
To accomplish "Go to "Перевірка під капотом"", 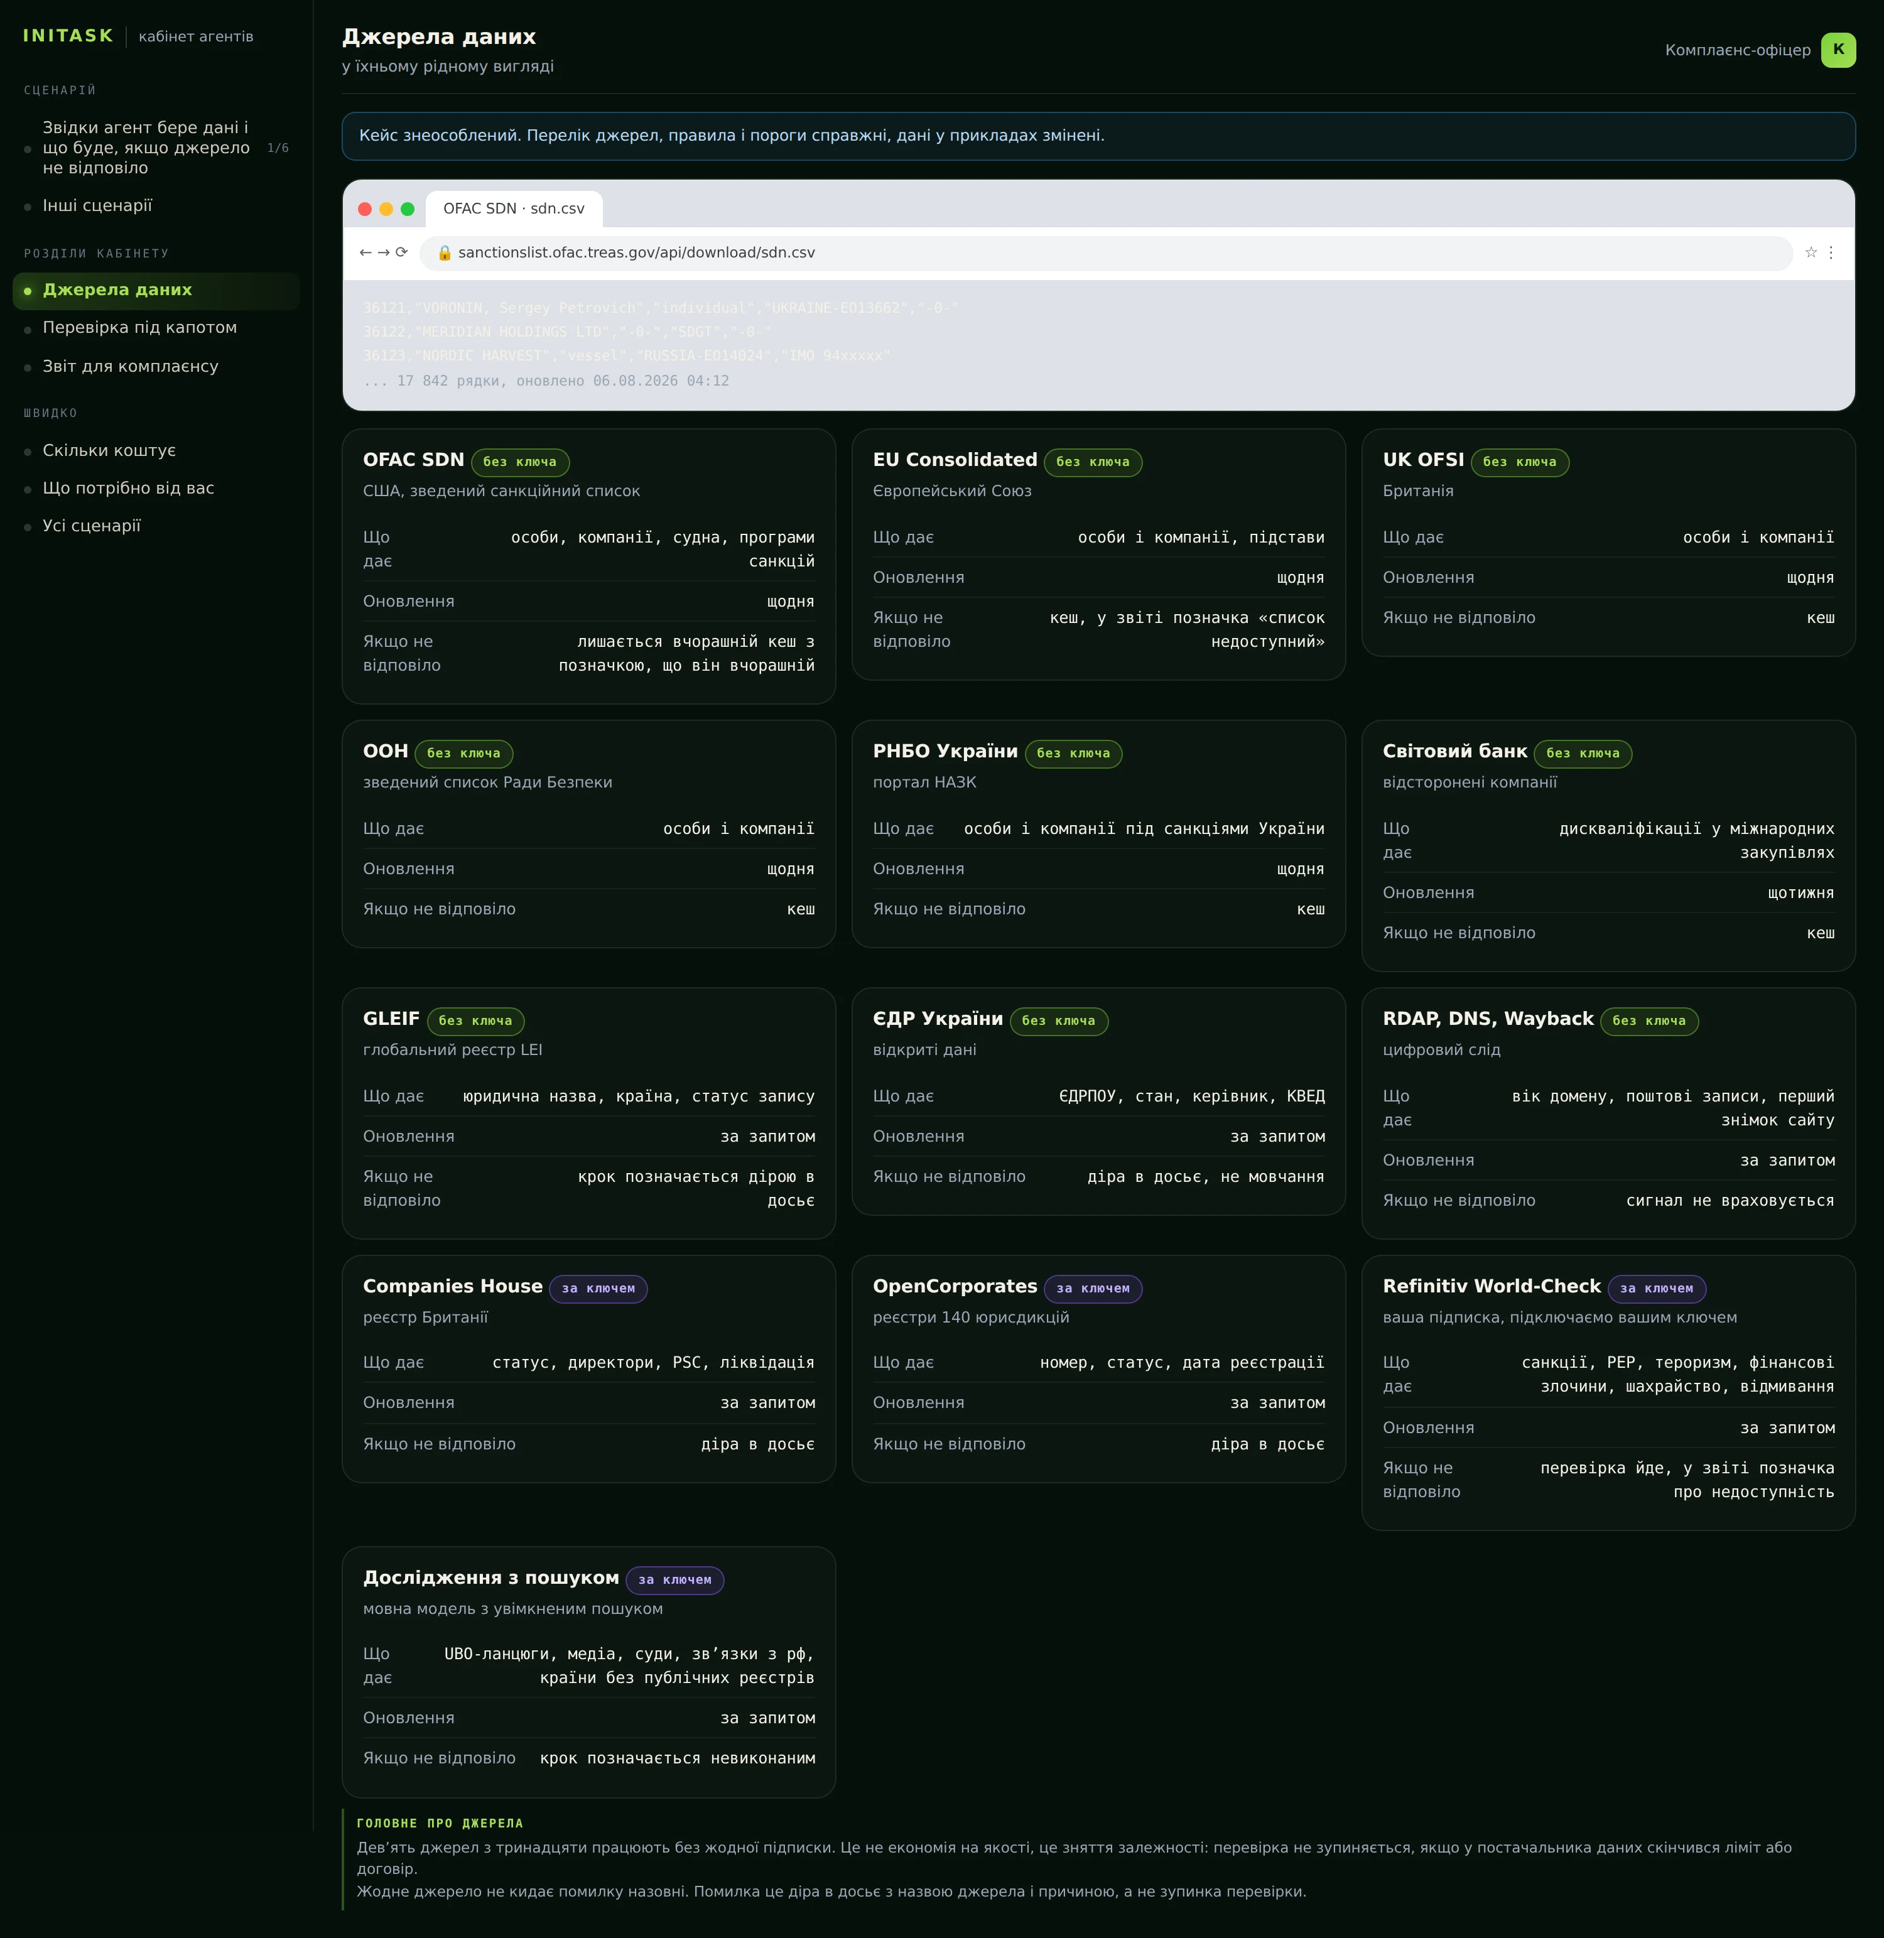I will [x=156, y=327].
